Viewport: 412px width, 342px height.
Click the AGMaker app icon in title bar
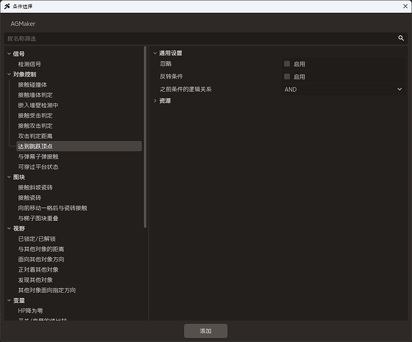tap(7, 6)
